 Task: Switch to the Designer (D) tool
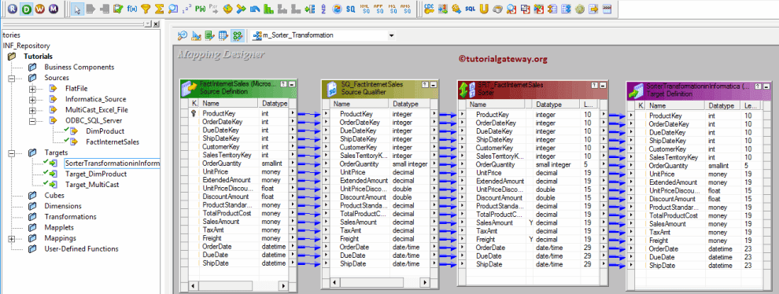(x=26, y=9)
